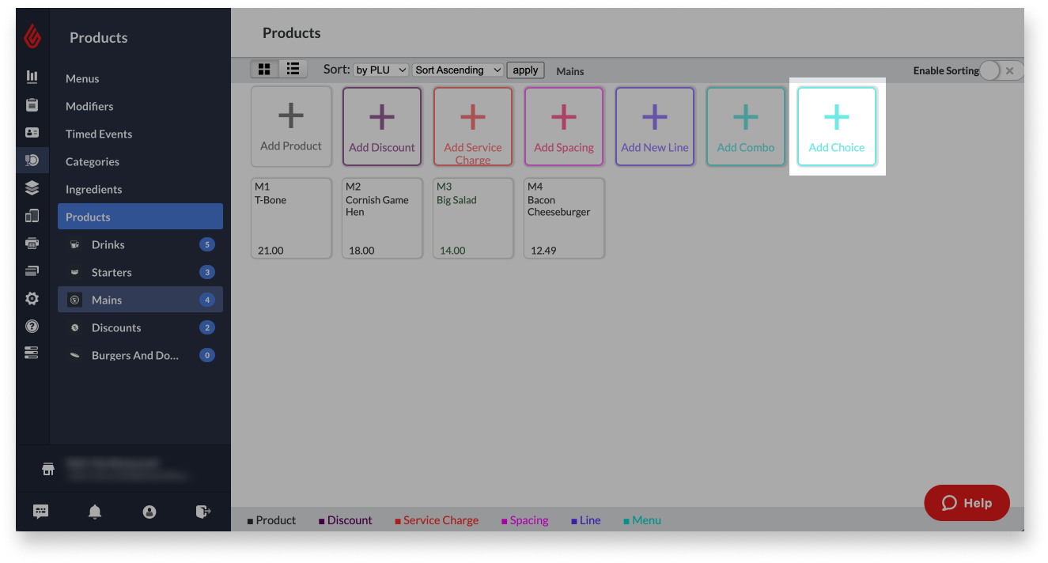
Task: Click the bell notifications icon
Action: (x=94, y=512)
